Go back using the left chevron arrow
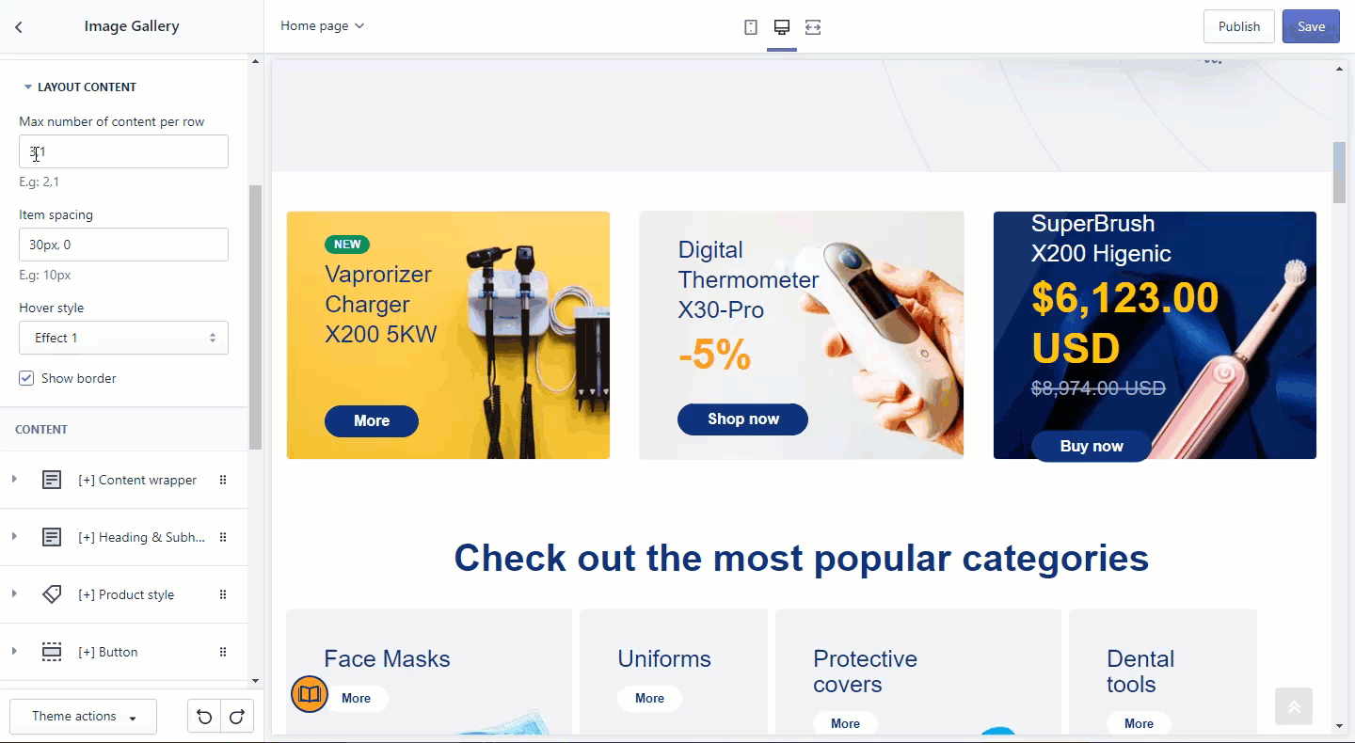Image resolution: width=1355 pixels, height=743 pixels. click(19, 26)
